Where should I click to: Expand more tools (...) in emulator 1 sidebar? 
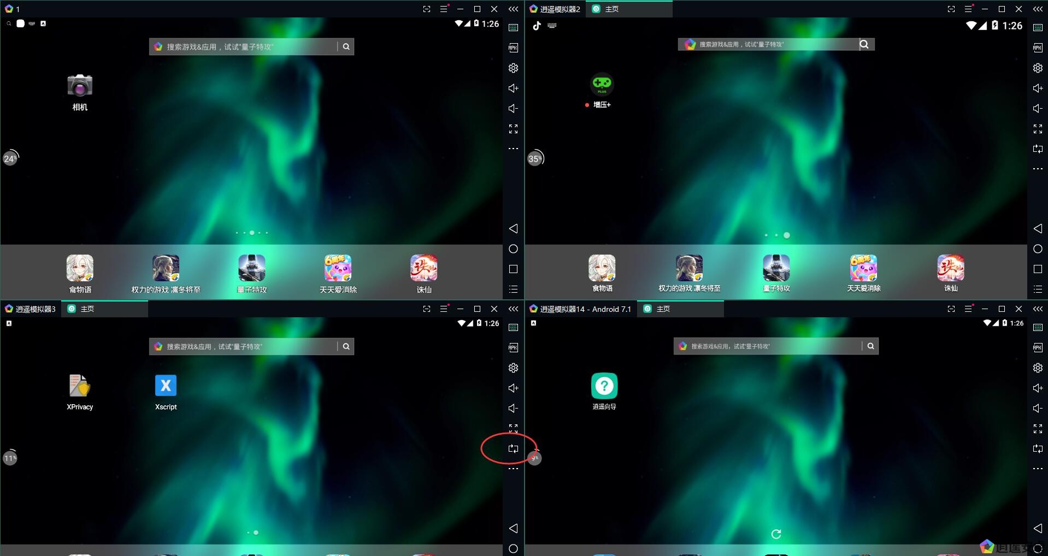tap(513, 149)
